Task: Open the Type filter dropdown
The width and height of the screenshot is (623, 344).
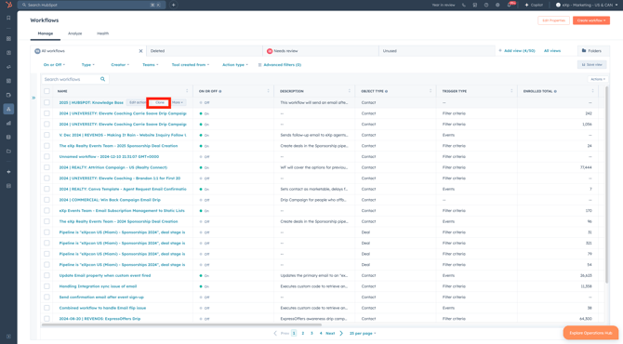Action: point(87,65)
